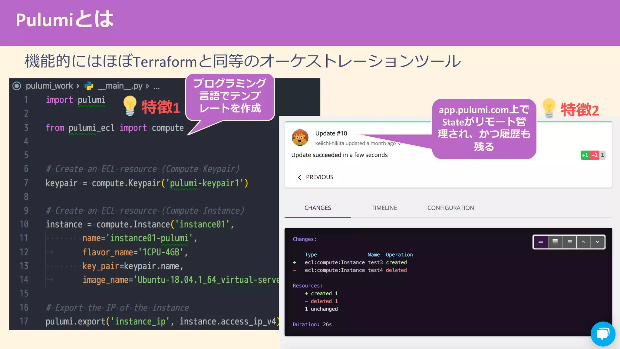
Task: Open the Update #10 title
Action: pos(331,133)
